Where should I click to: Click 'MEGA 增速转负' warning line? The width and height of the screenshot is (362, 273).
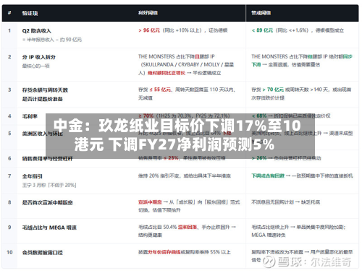(x=269, y=235)
